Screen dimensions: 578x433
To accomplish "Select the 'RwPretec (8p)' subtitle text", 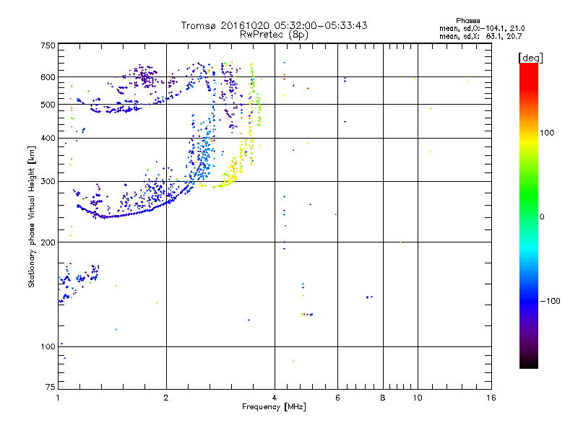I will point(274,35).
